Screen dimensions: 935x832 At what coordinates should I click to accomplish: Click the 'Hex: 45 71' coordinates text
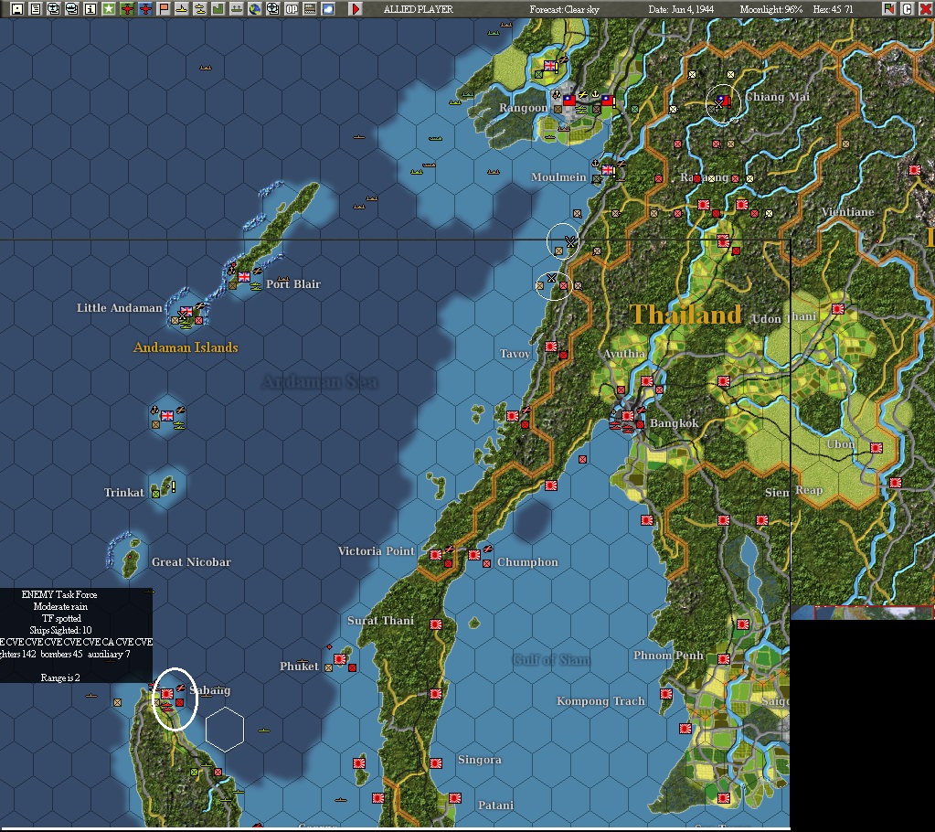point(833,9)
